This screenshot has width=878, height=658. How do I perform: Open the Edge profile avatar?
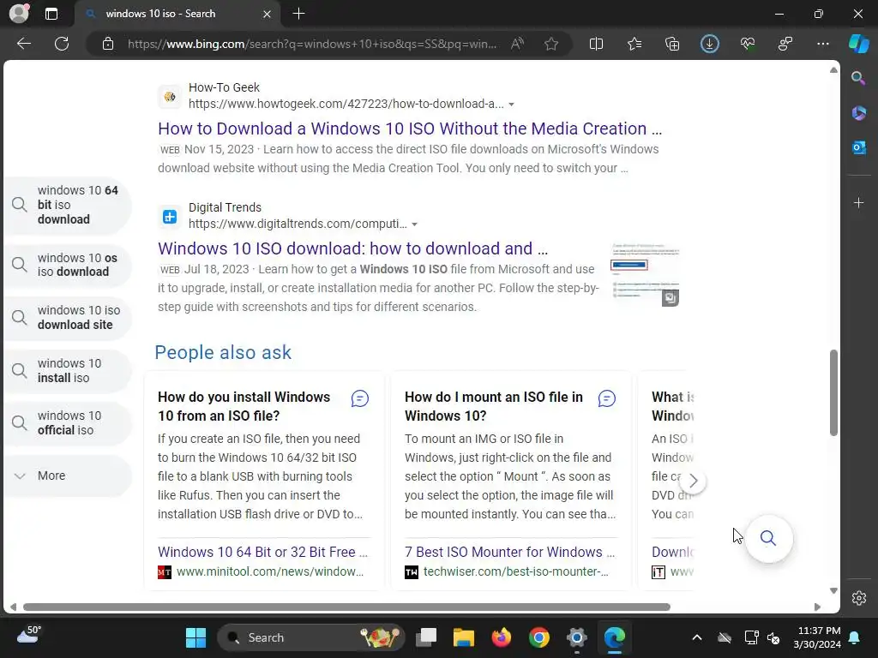[x=19, y=14]
